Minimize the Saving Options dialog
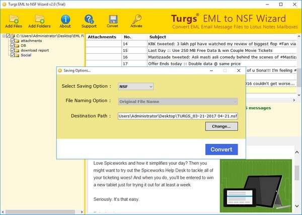 click(211, 70)
